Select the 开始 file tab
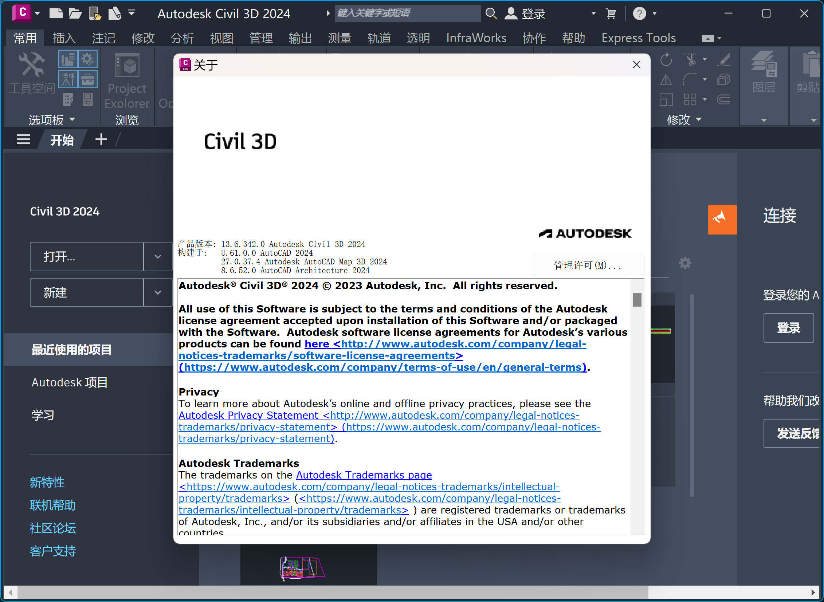The height and width of the screenshot is (602, 824). click(62, 139)
